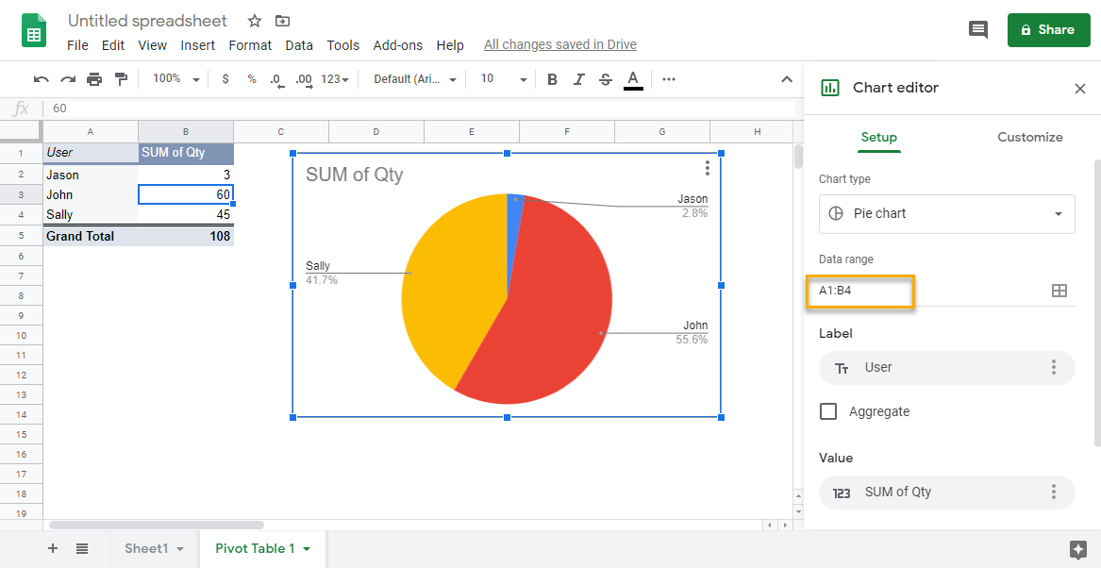
Task: Select column C header
Action: pos(281,132)
